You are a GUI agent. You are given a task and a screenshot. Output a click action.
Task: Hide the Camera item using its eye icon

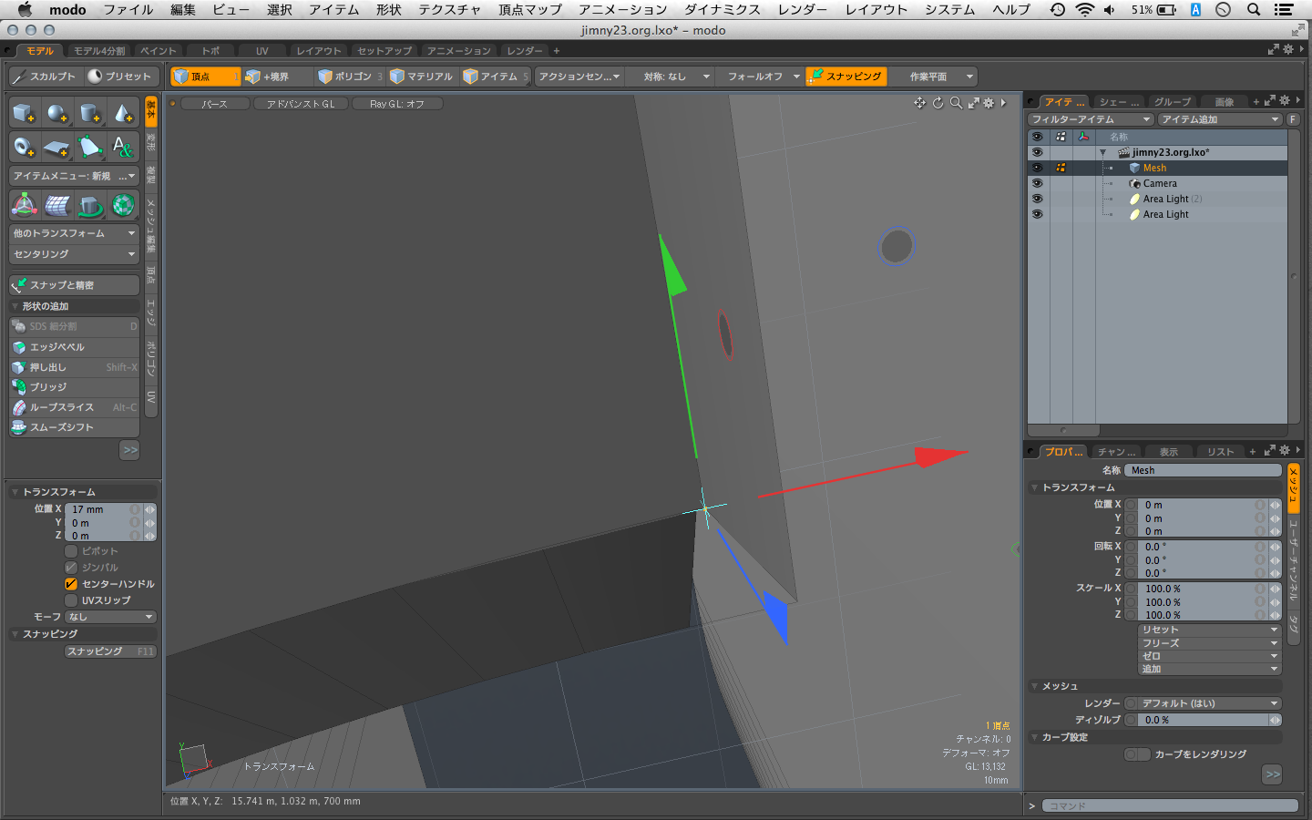point(1037,183)
